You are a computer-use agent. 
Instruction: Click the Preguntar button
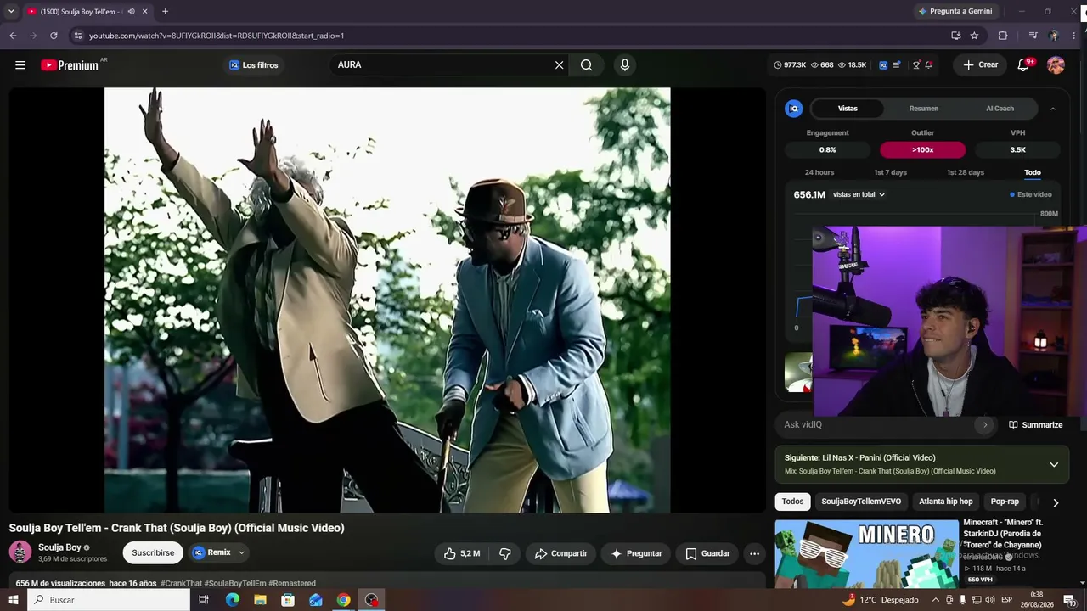pyautogui.click(x=636, y=553)
